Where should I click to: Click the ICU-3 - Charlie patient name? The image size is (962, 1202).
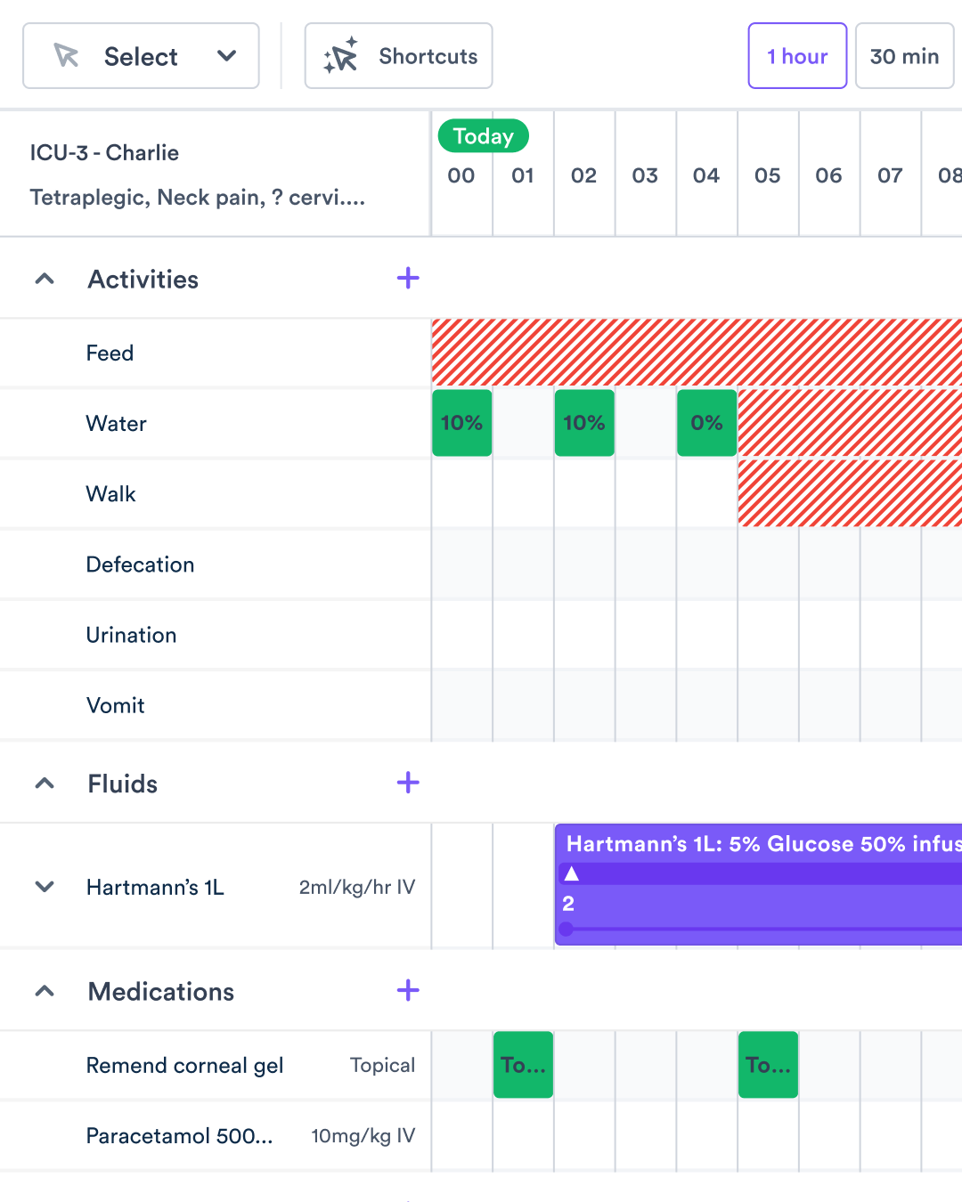pos(104,153)
